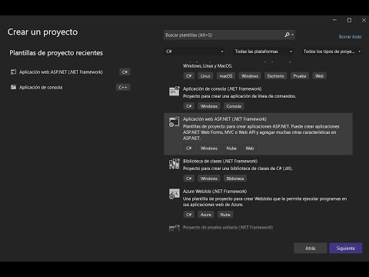Click the Prueba tag

[x=300, y=76]
